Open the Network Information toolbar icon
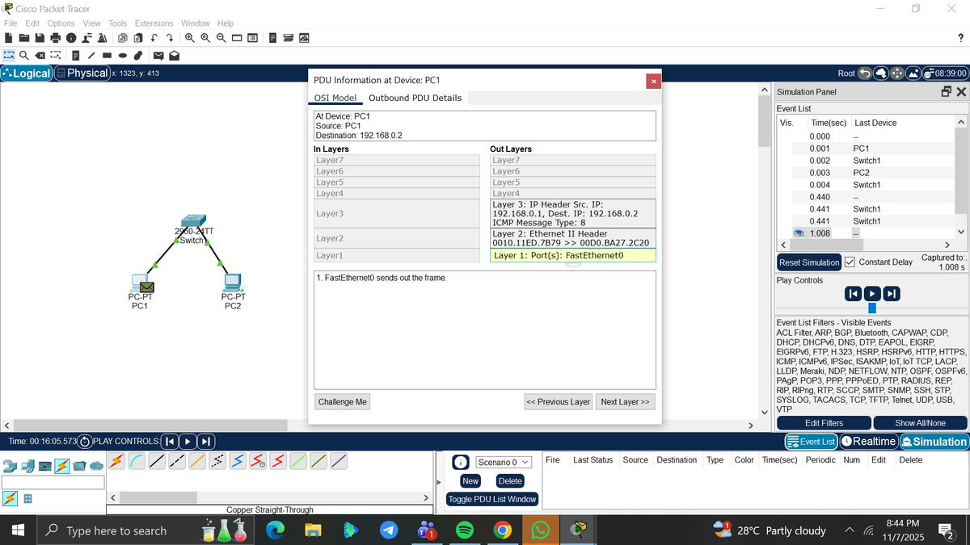The width and height of the screenshot is (970, 545). tap(71, 38)
